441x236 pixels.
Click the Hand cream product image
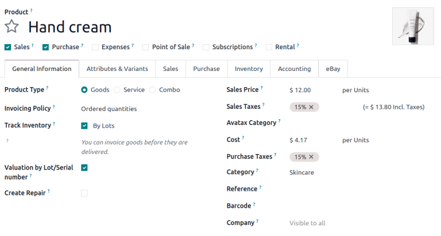click(413, 26)
